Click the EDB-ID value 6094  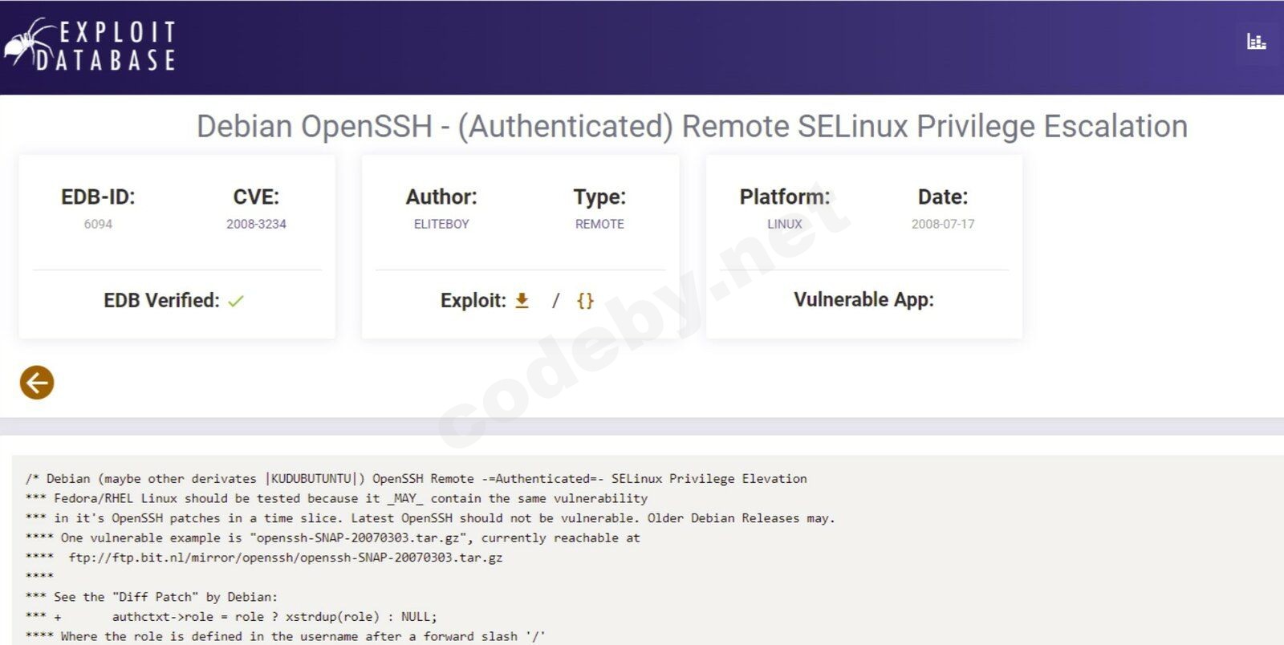[98, 224]
